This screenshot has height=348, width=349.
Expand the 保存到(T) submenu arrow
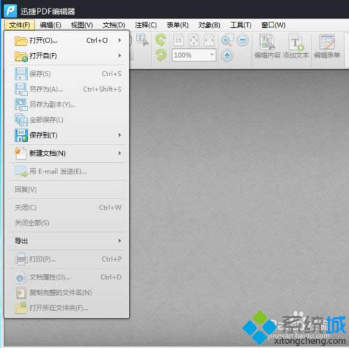point(119,135)
